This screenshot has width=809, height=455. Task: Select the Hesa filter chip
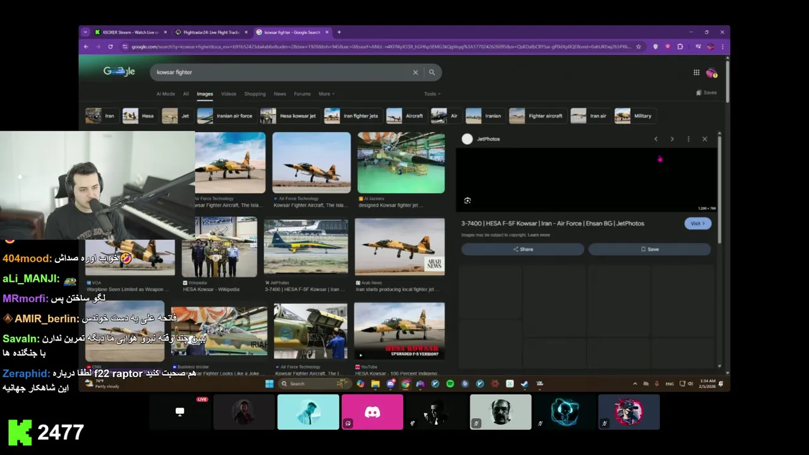point(139,116)
